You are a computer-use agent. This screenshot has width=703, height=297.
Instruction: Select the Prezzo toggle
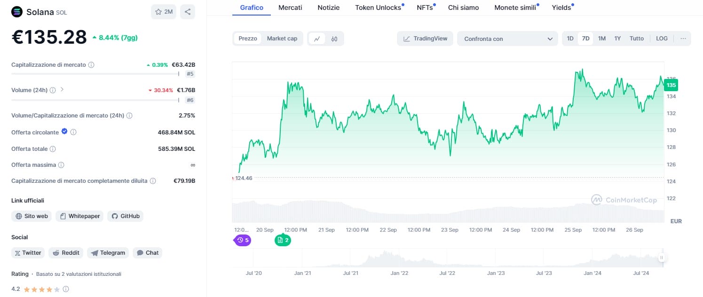tap(248, 39)
